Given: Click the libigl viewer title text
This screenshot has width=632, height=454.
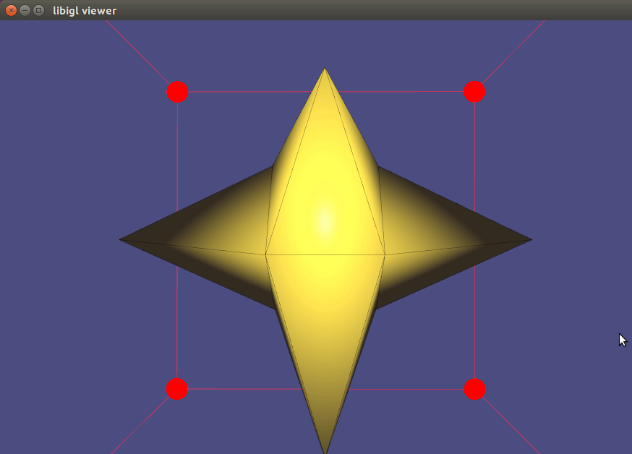Looking at the screenshot, I should pyautogui.click(x=85, y=11).
